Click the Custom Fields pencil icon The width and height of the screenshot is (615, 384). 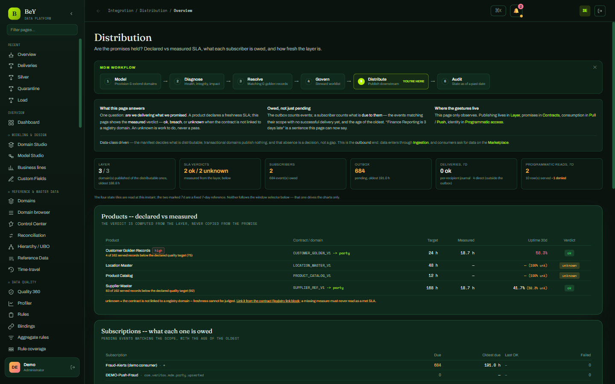[11, 179]
